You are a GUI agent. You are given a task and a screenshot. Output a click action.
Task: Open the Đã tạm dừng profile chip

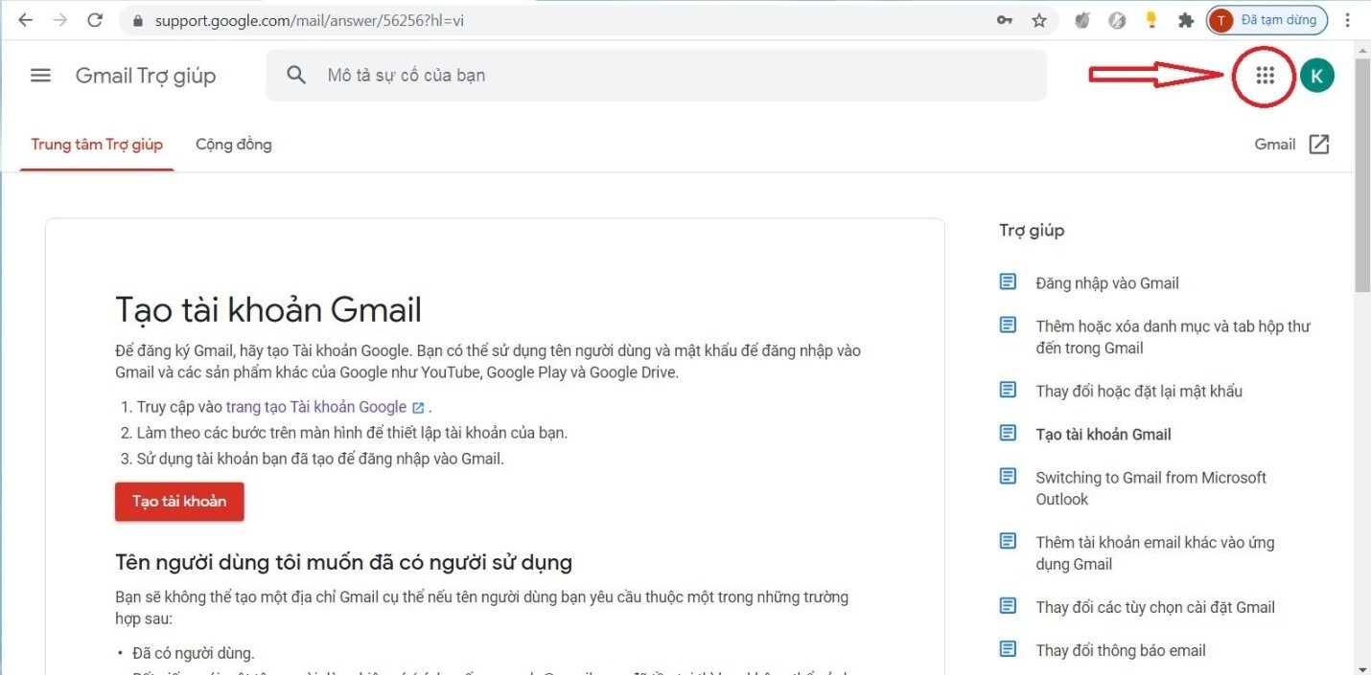pyautogui.click(x=1267, y=20)
